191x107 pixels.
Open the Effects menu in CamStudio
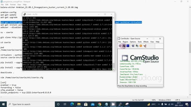(146, 42)
